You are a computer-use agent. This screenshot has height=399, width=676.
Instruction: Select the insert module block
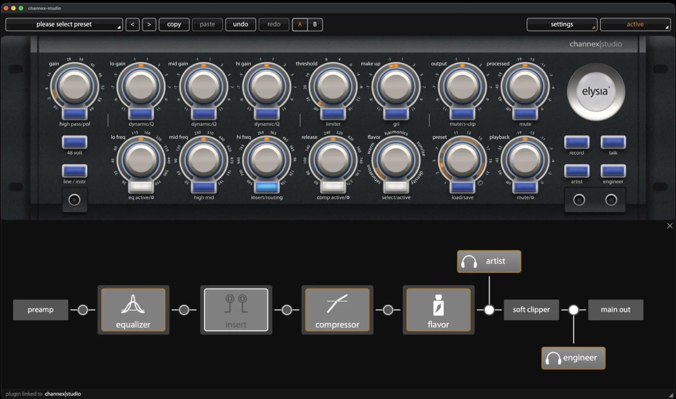236,310
